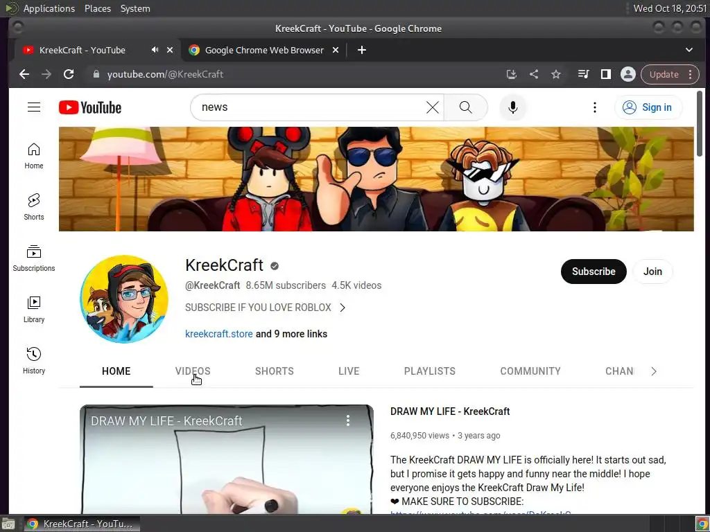710x532 pixels.
Task: Open History in the left sidebar
Action: pos(34,360)
